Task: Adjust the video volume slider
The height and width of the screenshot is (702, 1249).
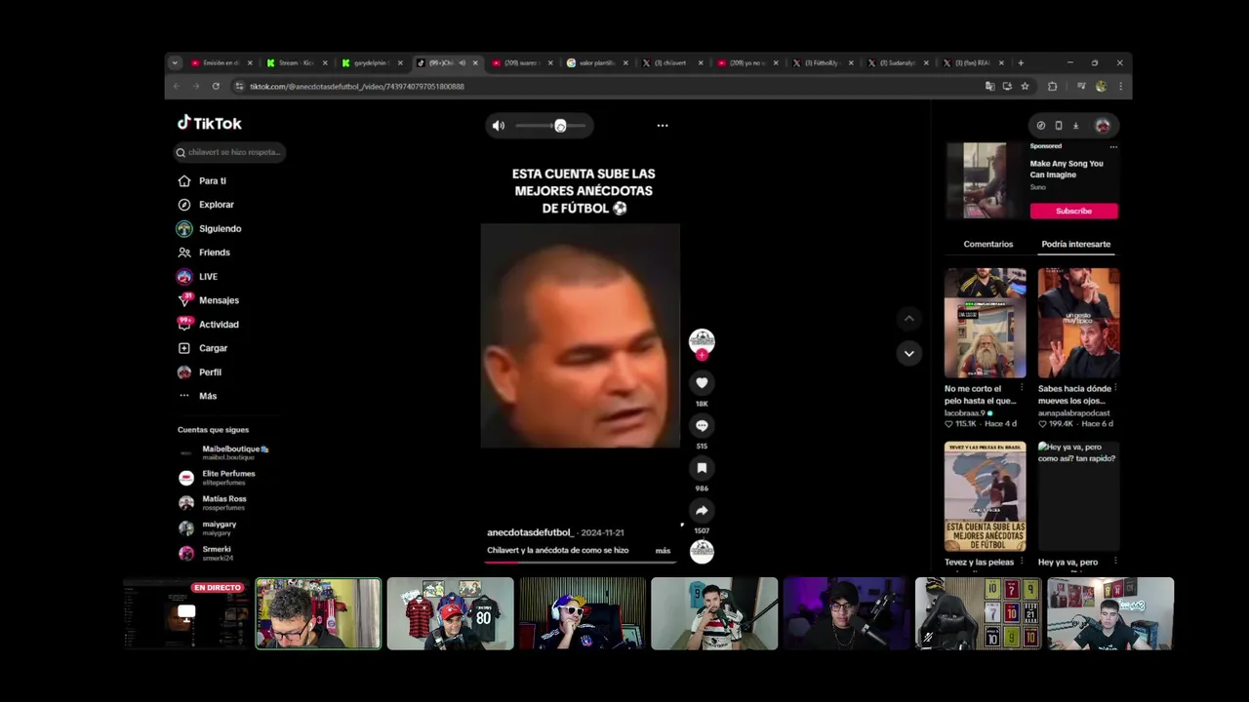Action: (550, 125)
